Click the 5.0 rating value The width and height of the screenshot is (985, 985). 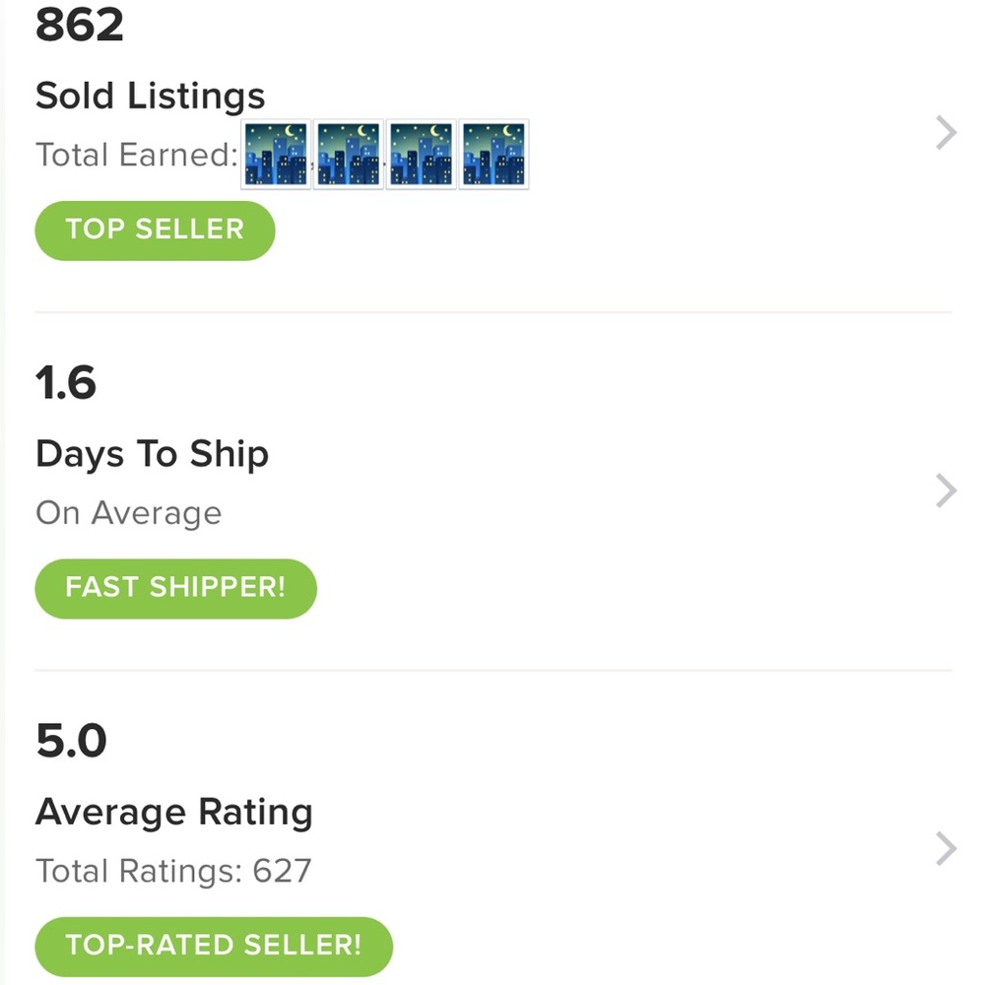pos(71,741)
